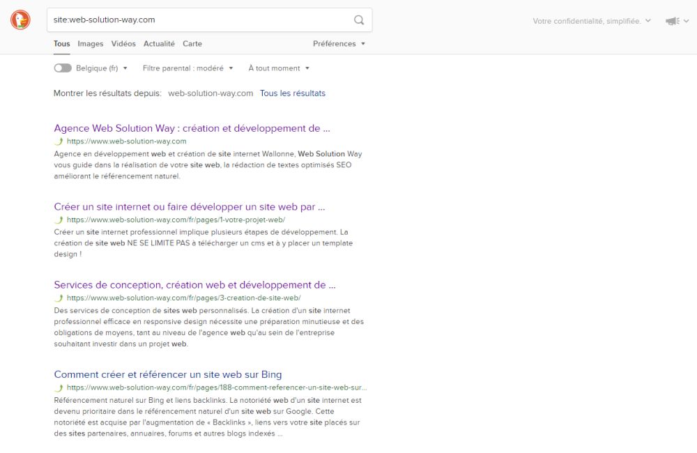
Task: Switch to the Images tab
Action: 90,44
